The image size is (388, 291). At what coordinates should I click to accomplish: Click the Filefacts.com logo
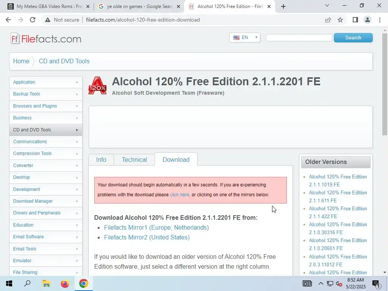point(46,39)
